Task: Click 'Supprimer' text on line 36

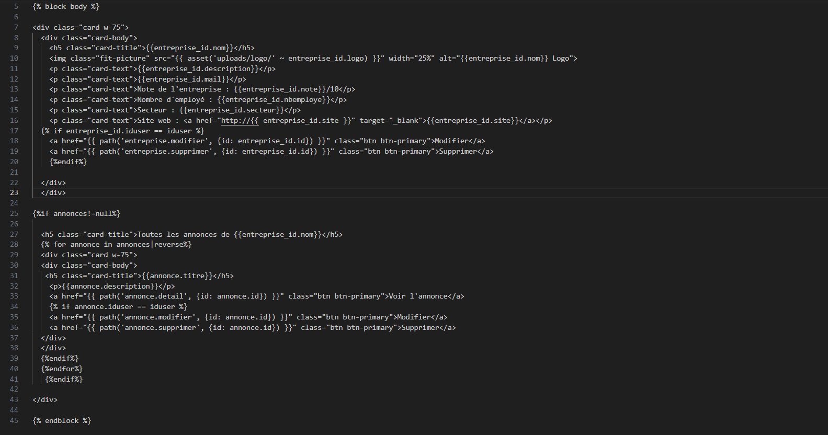Action: click(420, 327)
